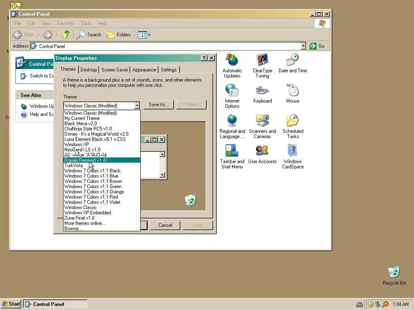Choose Royale Remixed v1.47 theme
Image resolution: width=414 pixels, height=310 pixels.
pos(101,160)
